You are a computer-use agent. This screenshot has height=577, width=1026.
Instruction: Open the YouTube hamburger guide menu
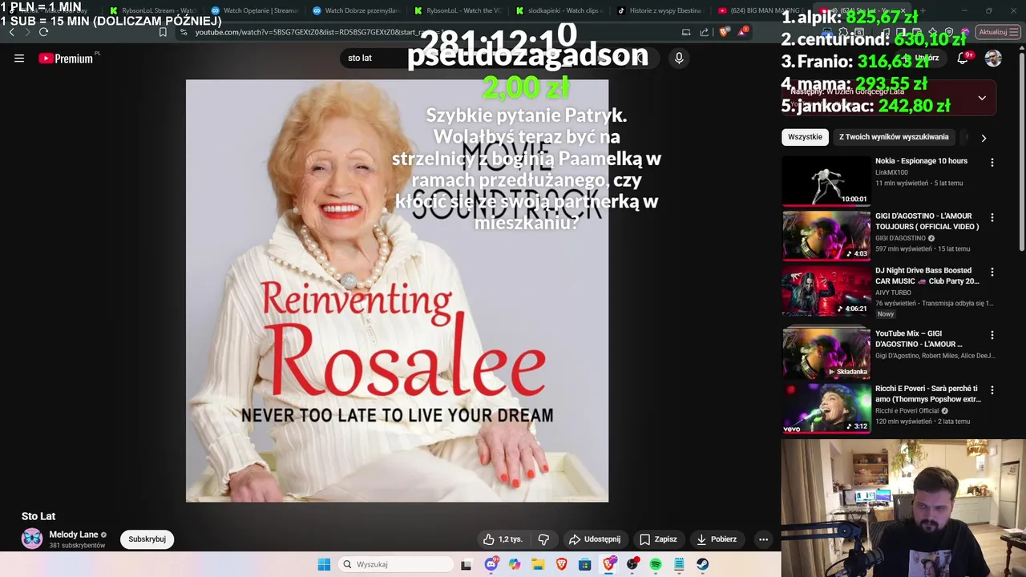19,59
